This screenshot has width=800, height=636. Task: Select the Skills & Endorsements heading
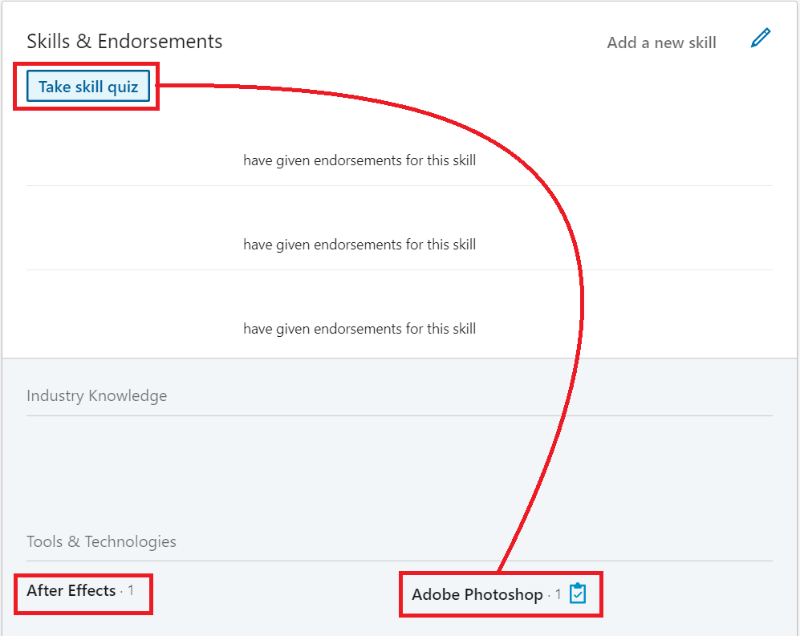[x=124, y=41]
